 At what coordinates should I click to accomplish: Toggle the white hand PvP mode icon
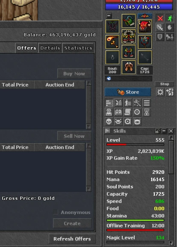pos(170,28)
